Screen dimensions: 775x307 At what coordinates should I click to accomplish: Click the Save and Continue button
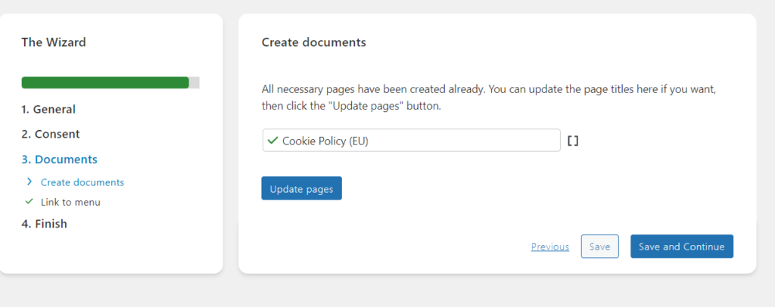(x=681, y=247)
